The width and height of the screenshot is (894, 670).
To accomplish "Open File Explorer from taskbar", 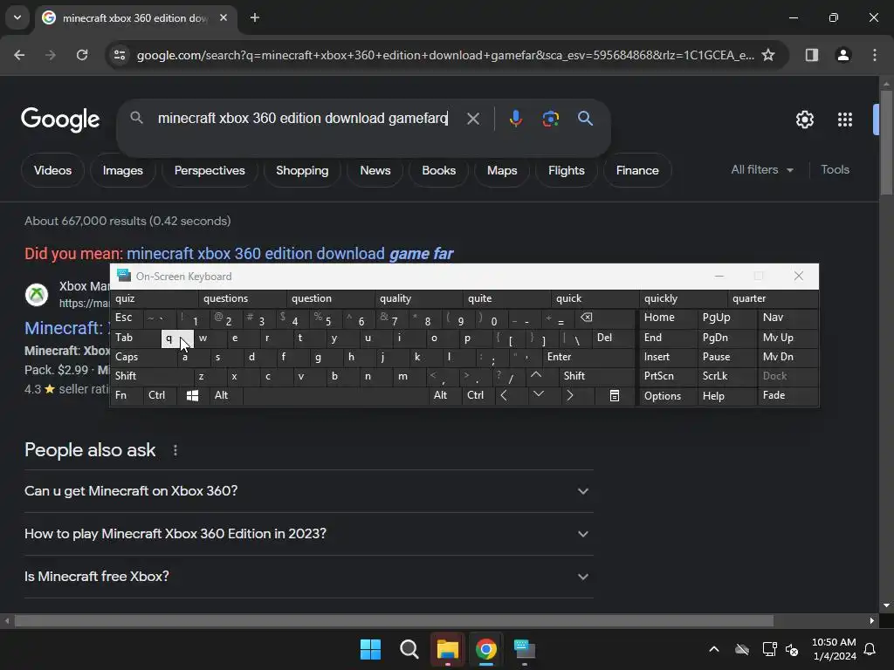I will (448, 649).
